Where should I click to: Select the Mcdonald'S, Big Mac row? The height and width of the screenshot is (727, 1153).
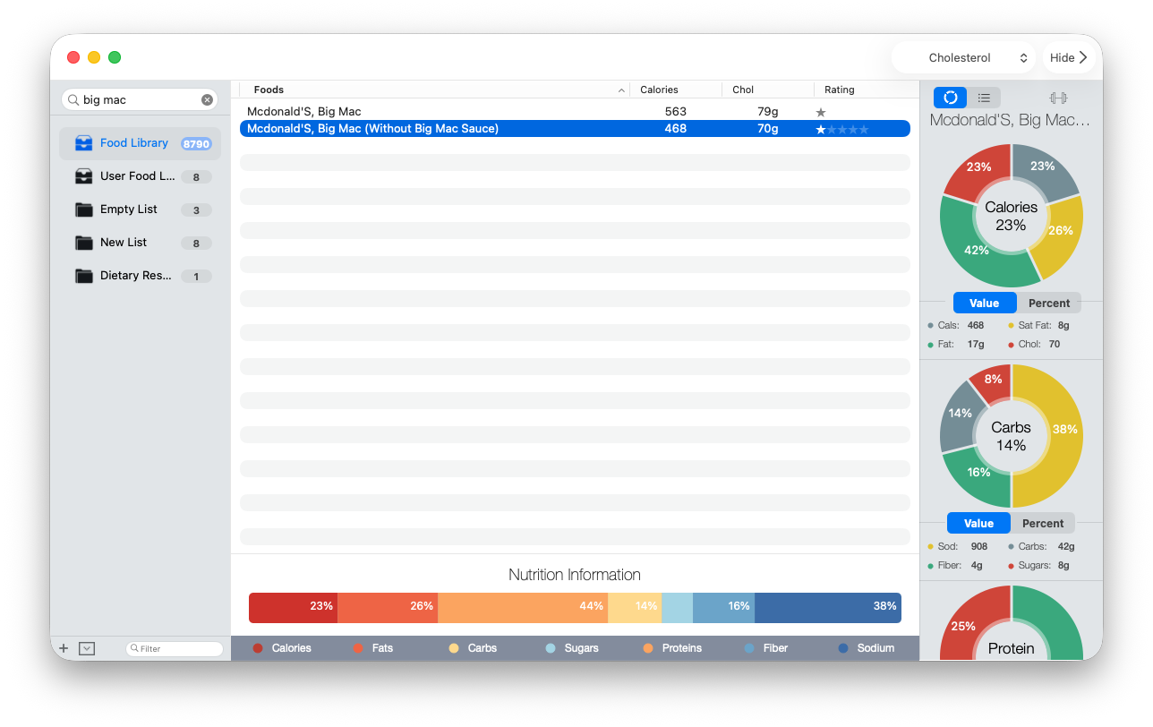click(575, 112)
